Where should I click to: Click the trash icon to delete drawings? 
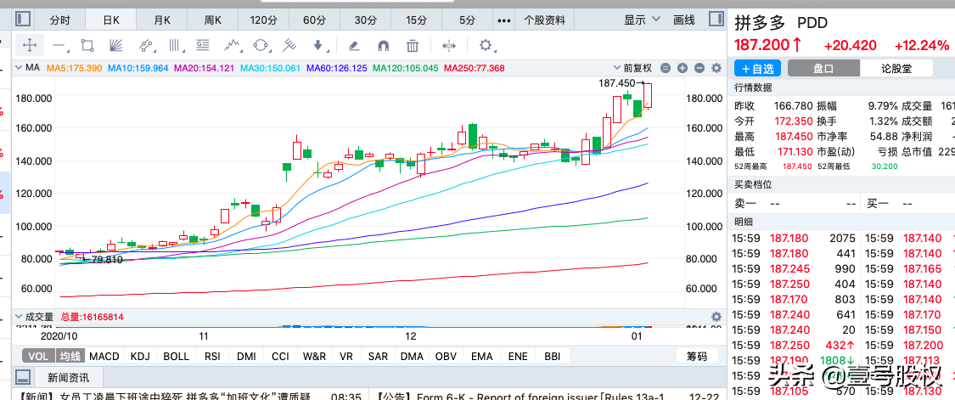click(x=413, y=45)
